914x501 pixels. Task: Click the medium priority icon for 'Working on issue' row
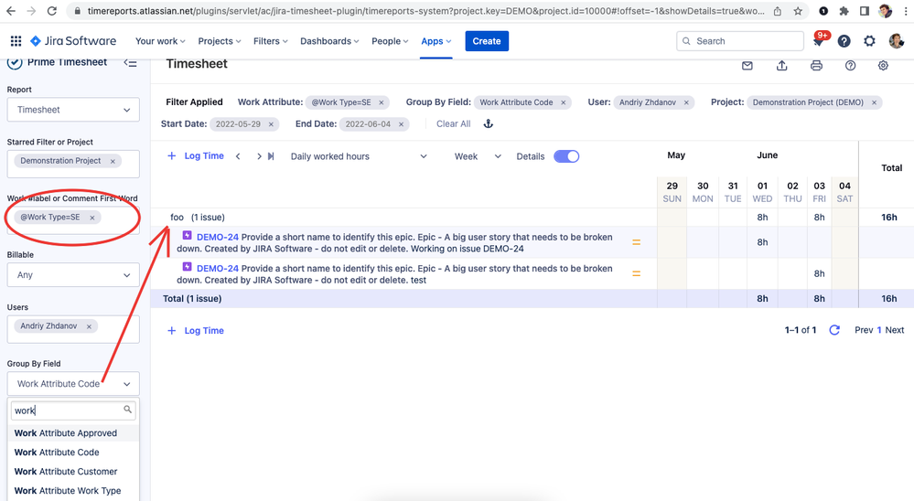click(637, 242)
